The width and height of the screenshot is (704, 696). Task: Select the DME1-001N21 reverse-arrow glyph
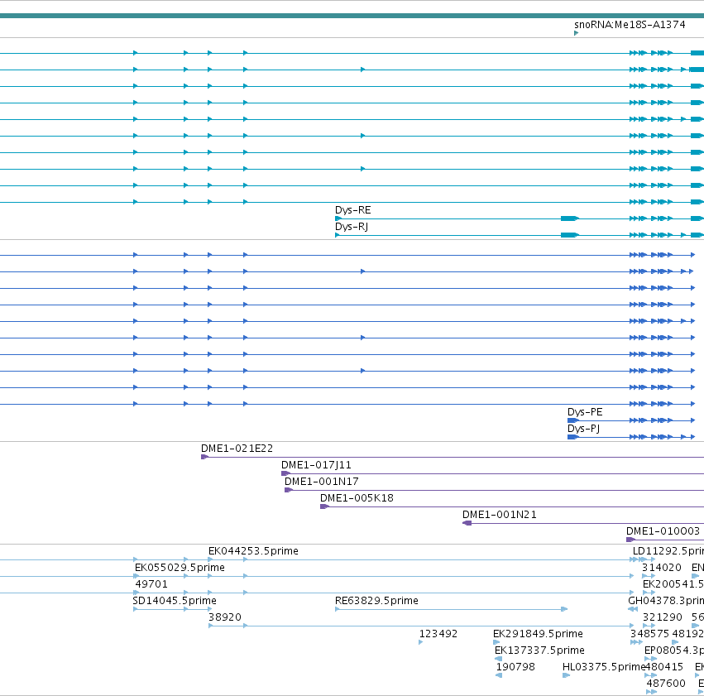point(467,523)
